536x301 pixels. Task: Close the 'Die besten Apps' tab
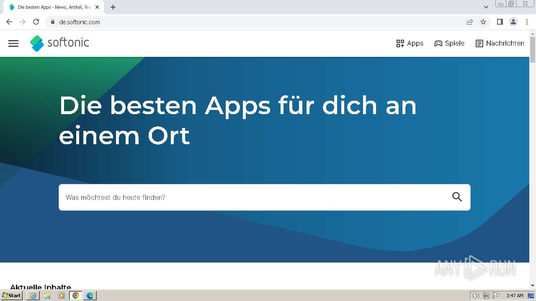(97, 7)
